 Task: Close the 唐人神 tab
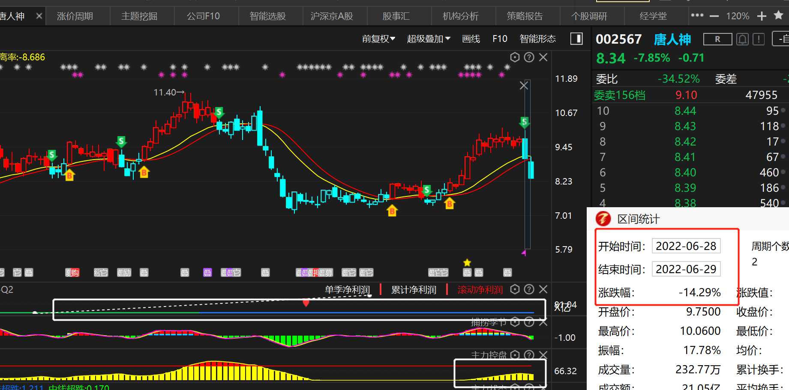(39, 16)
